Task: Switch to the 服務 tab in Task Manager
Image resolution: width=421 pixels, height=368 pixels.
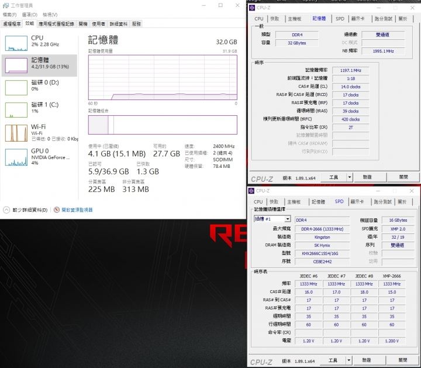Action: click(x=136, y=24)
